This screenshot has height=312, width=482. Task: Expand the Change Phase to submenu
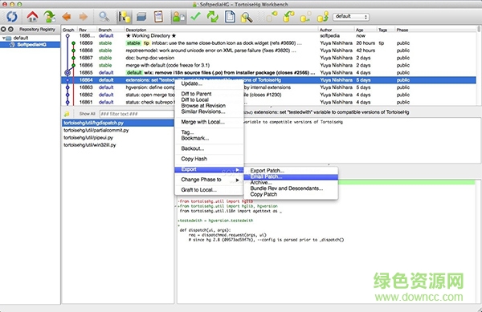(209, 180)
